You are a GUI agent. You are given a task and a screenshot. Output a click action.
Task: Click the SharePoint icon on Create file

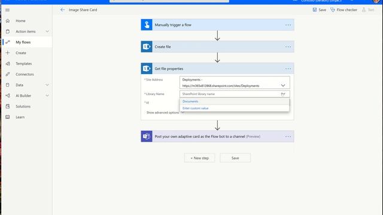click(147, 47)
